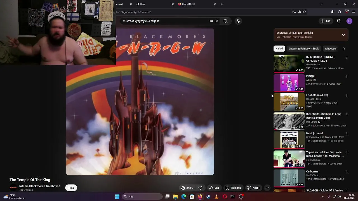Click the search magnifier button on YouTube
Viewport: 358px width, 201px height.
(225, 21)
